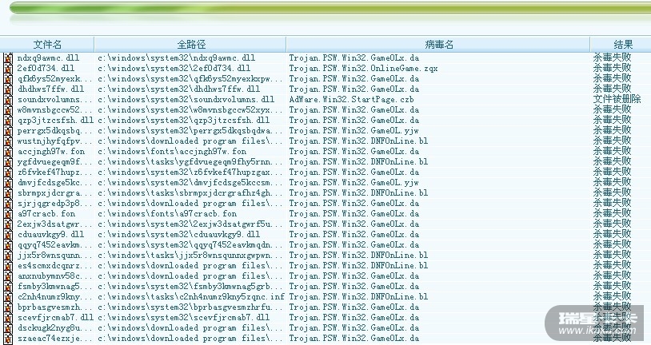This screenshot has height=345, width=651.
Task: Click the icon next to 2exjw3dsatgwr...
Action: (8, 224)
